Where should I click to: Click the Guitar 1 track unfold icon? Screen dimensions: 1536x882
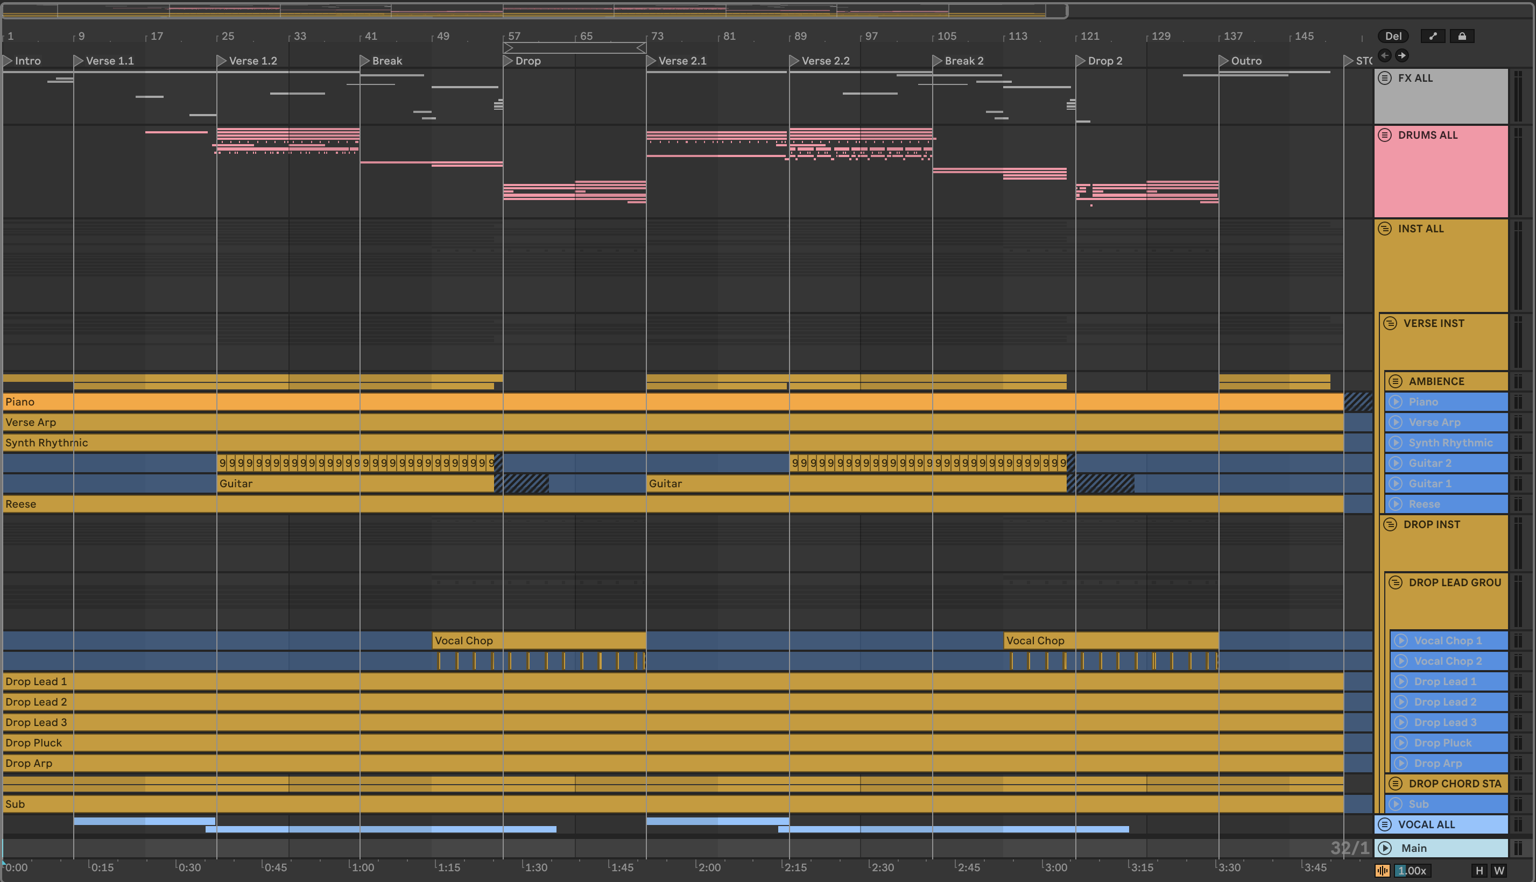(1396, 483)
